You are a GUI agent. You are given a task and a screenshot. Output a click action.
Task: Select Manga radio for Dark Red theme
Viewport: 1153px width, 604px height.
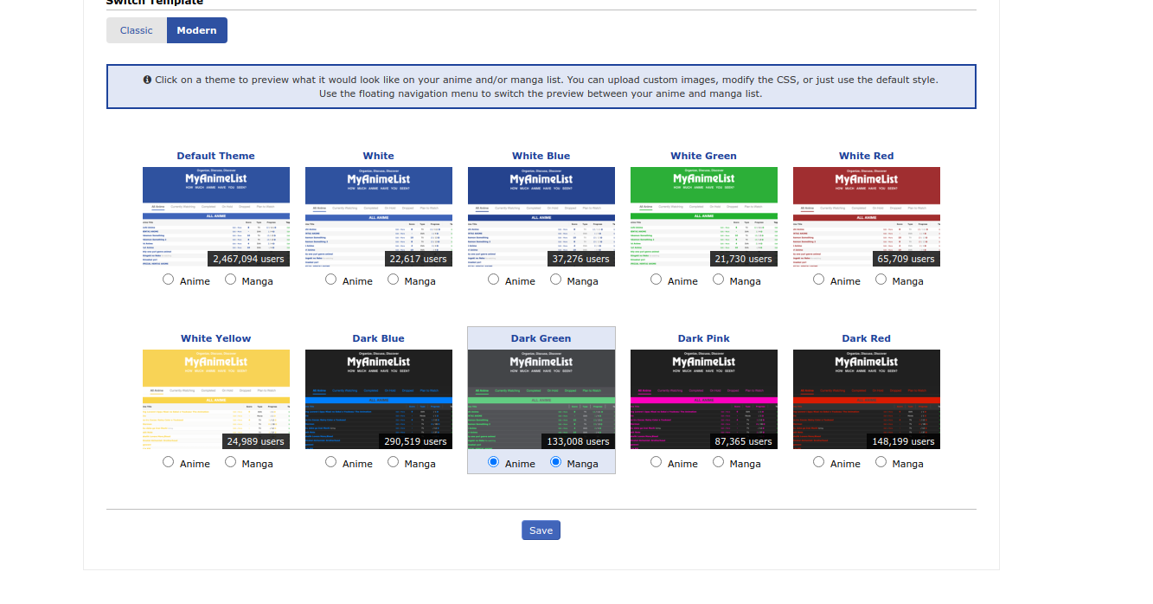(x=881, y=462)
